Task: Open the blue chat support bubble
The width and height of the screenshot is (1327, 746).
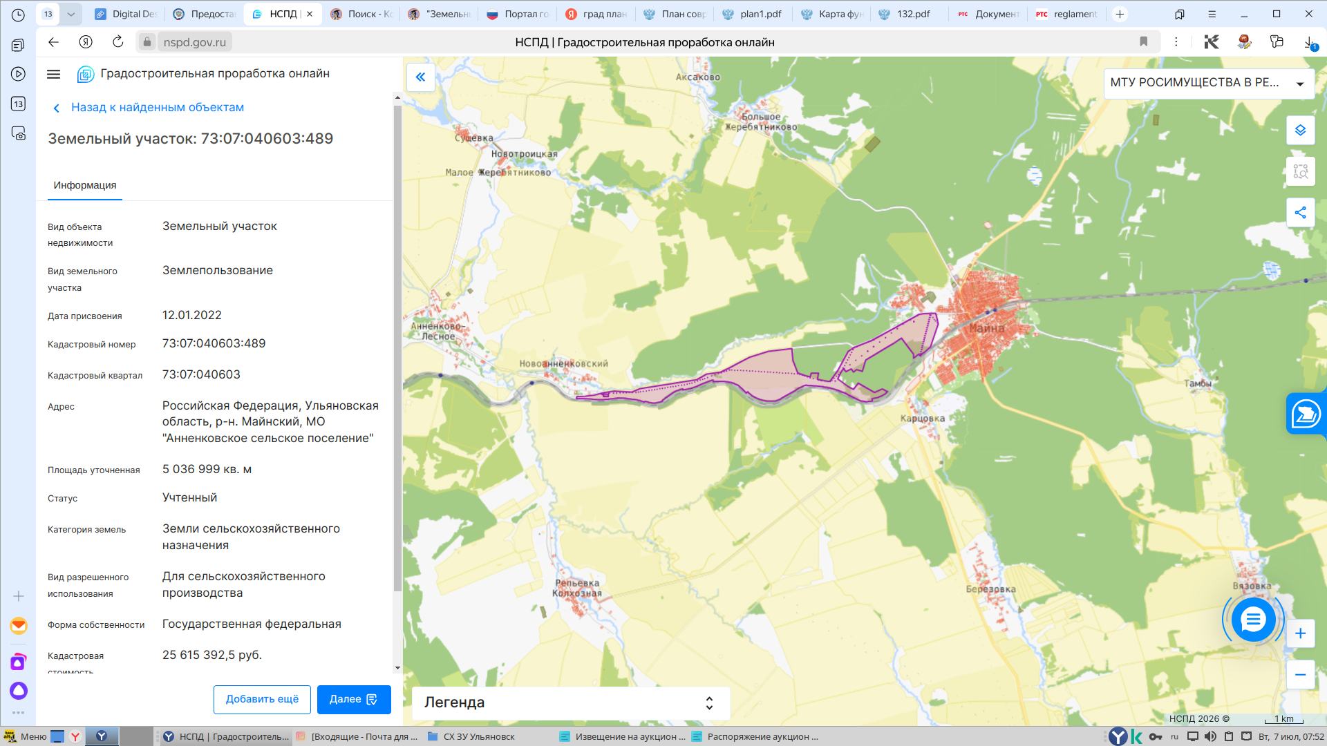Action: click(1252, 620)
